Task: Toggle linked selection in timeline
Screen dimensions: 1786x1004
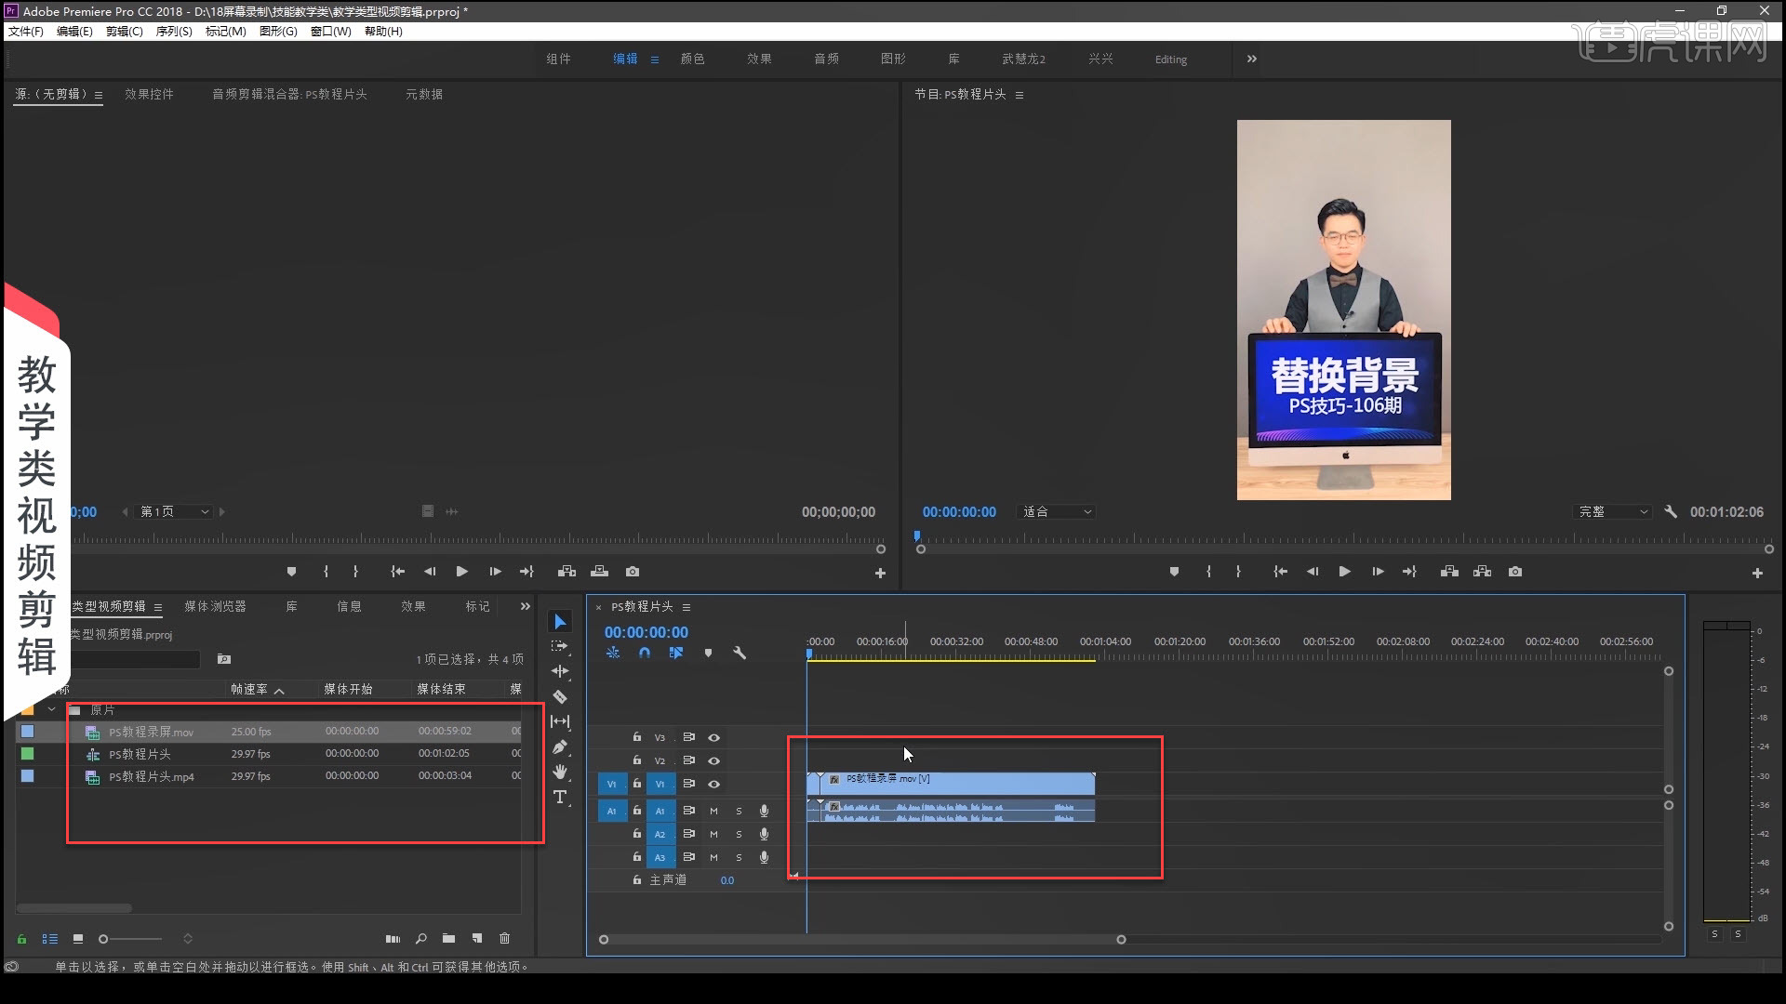Action: click(x=675, y=653)
